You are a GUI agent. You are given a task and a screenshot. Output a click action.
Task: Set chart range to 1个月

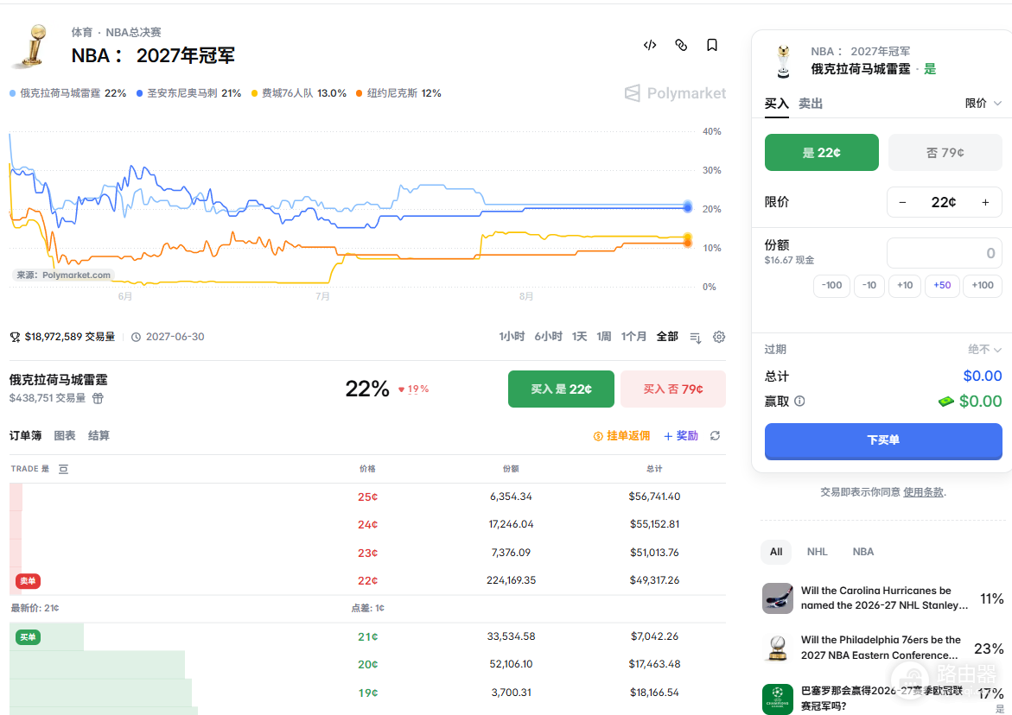[x=633, y=337]
